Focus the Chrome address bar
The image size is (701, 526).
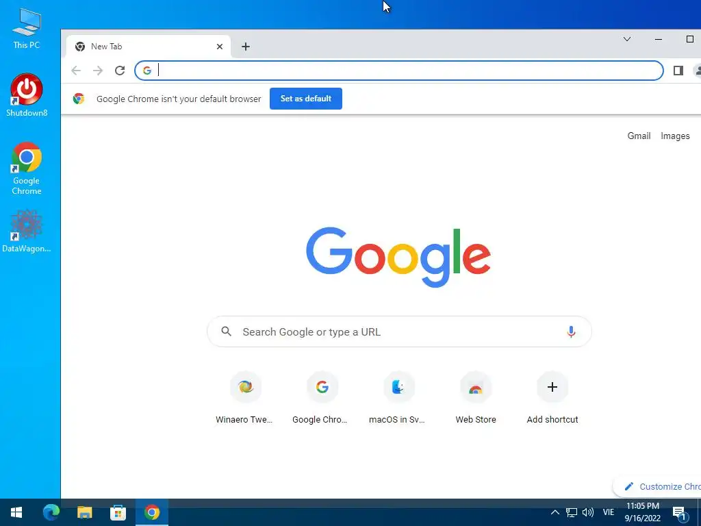point(399,71)
